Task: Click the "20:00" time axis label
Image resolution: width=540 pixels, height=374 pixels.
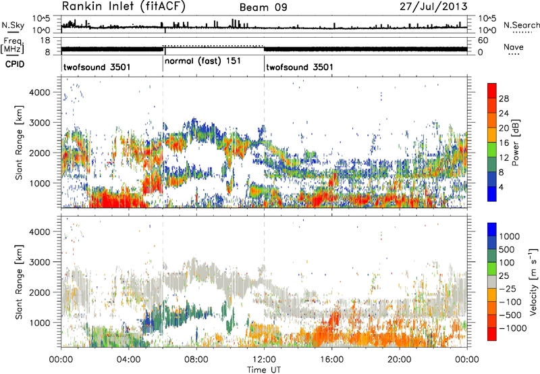Action: pos(400,360)
